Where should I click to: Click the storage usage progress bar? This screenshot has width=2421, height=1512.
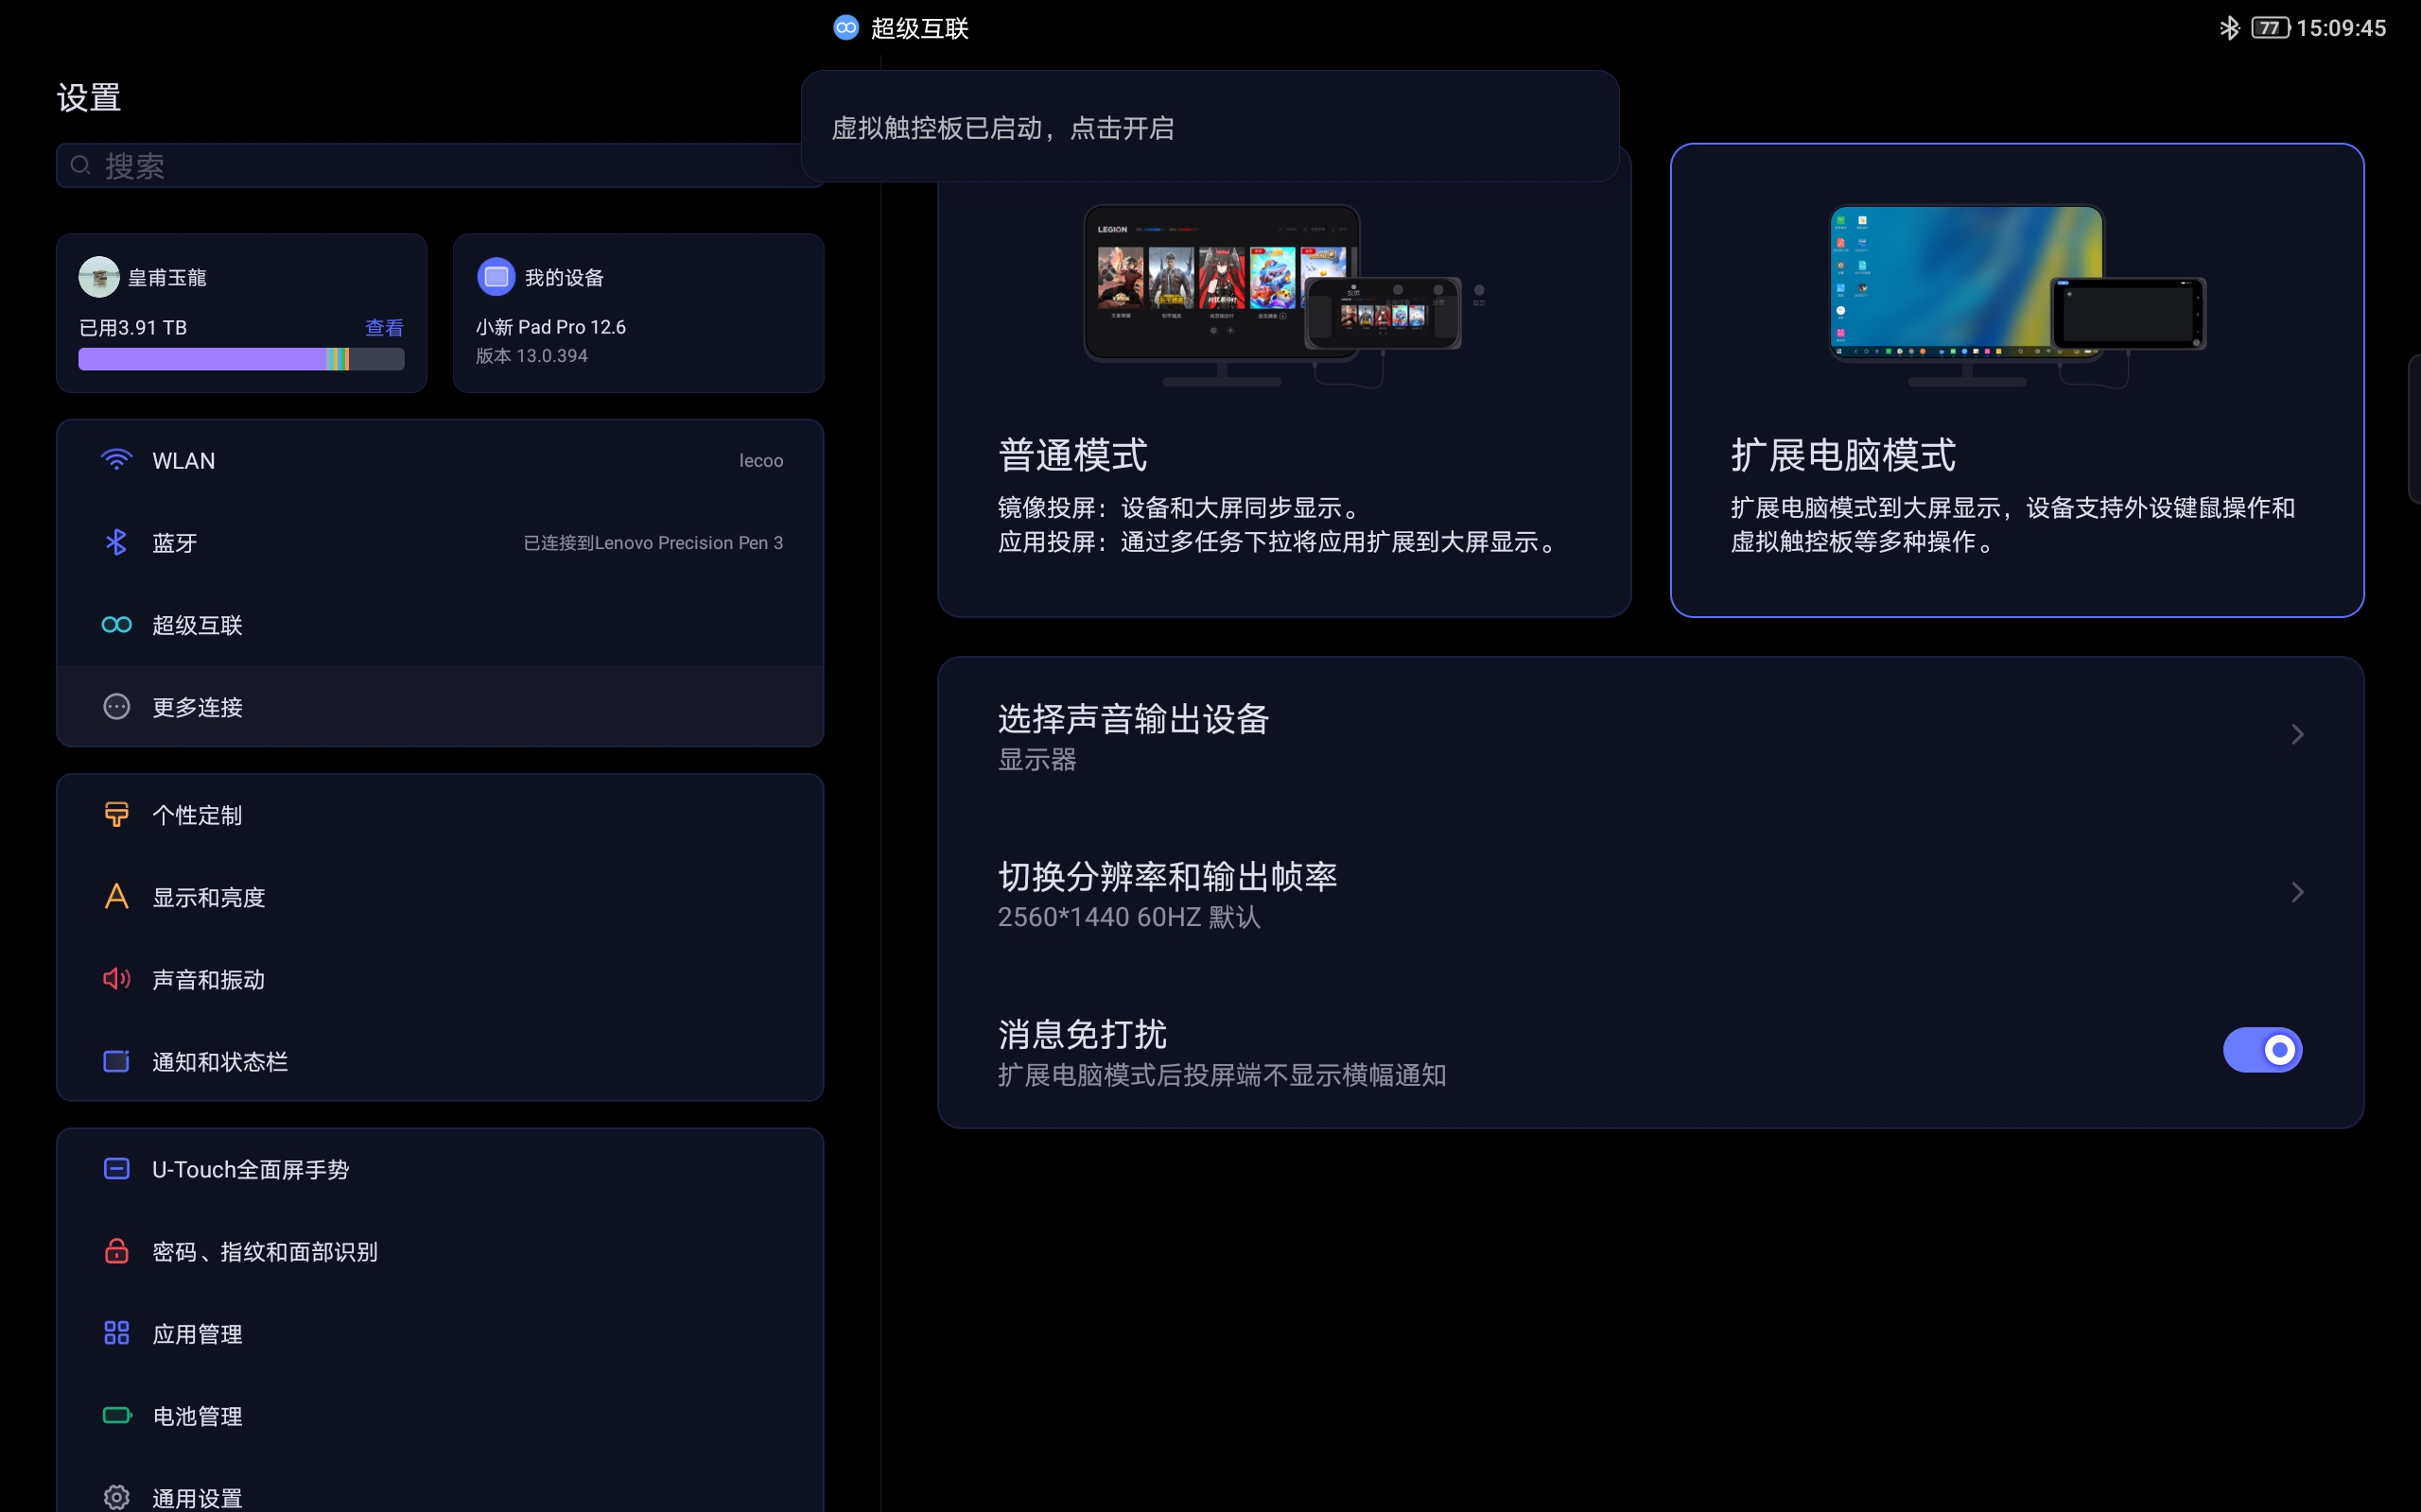[241, 358]
